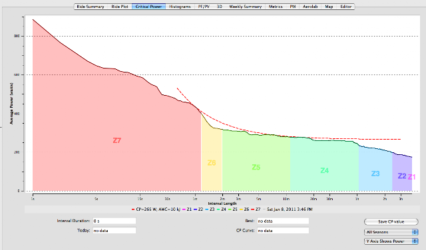Click the Average Power (watts) axis title

click(x=11, y=104)
